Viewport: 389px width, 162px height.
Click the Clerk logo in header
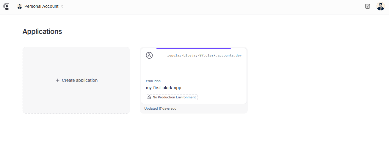[x=6, y=6]
